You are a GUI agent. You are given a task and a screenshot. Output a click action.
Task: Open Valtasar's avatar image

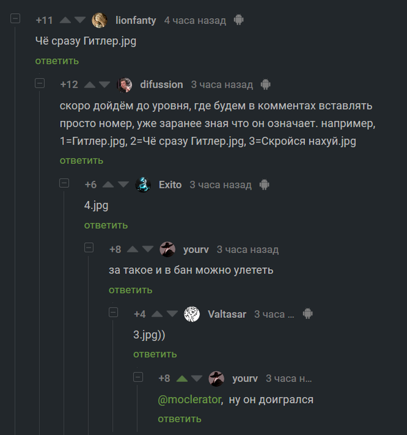pyautogui.click(x=192, y=314)
